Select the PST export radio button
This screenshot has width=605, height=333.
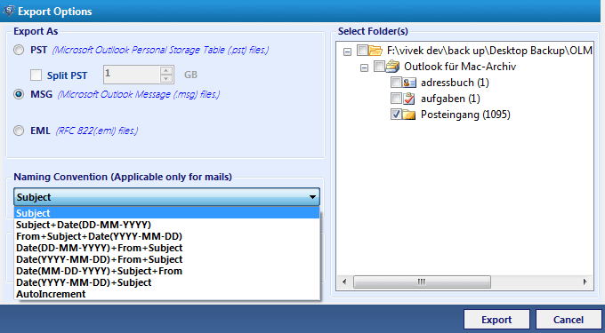point(19,51)
